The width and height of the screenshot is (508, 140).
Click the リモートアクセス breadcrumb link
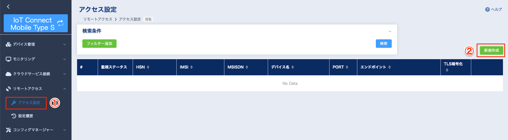[98, 19]
